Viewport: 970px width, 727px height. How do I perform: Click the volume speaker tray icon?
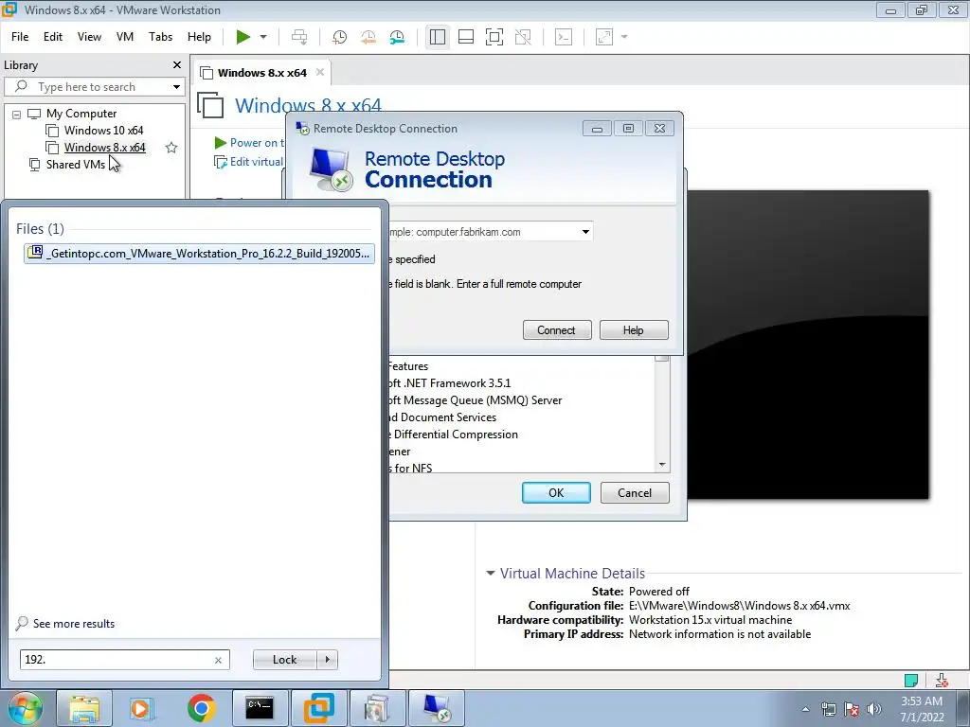[x=874, y=709]
